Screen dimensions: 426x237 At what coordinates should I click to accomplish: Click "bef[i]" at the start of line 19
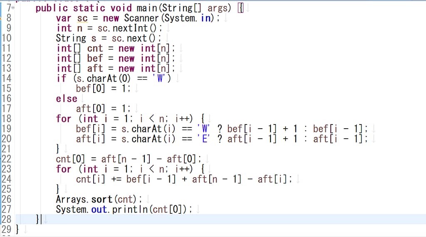pos(90,129)
